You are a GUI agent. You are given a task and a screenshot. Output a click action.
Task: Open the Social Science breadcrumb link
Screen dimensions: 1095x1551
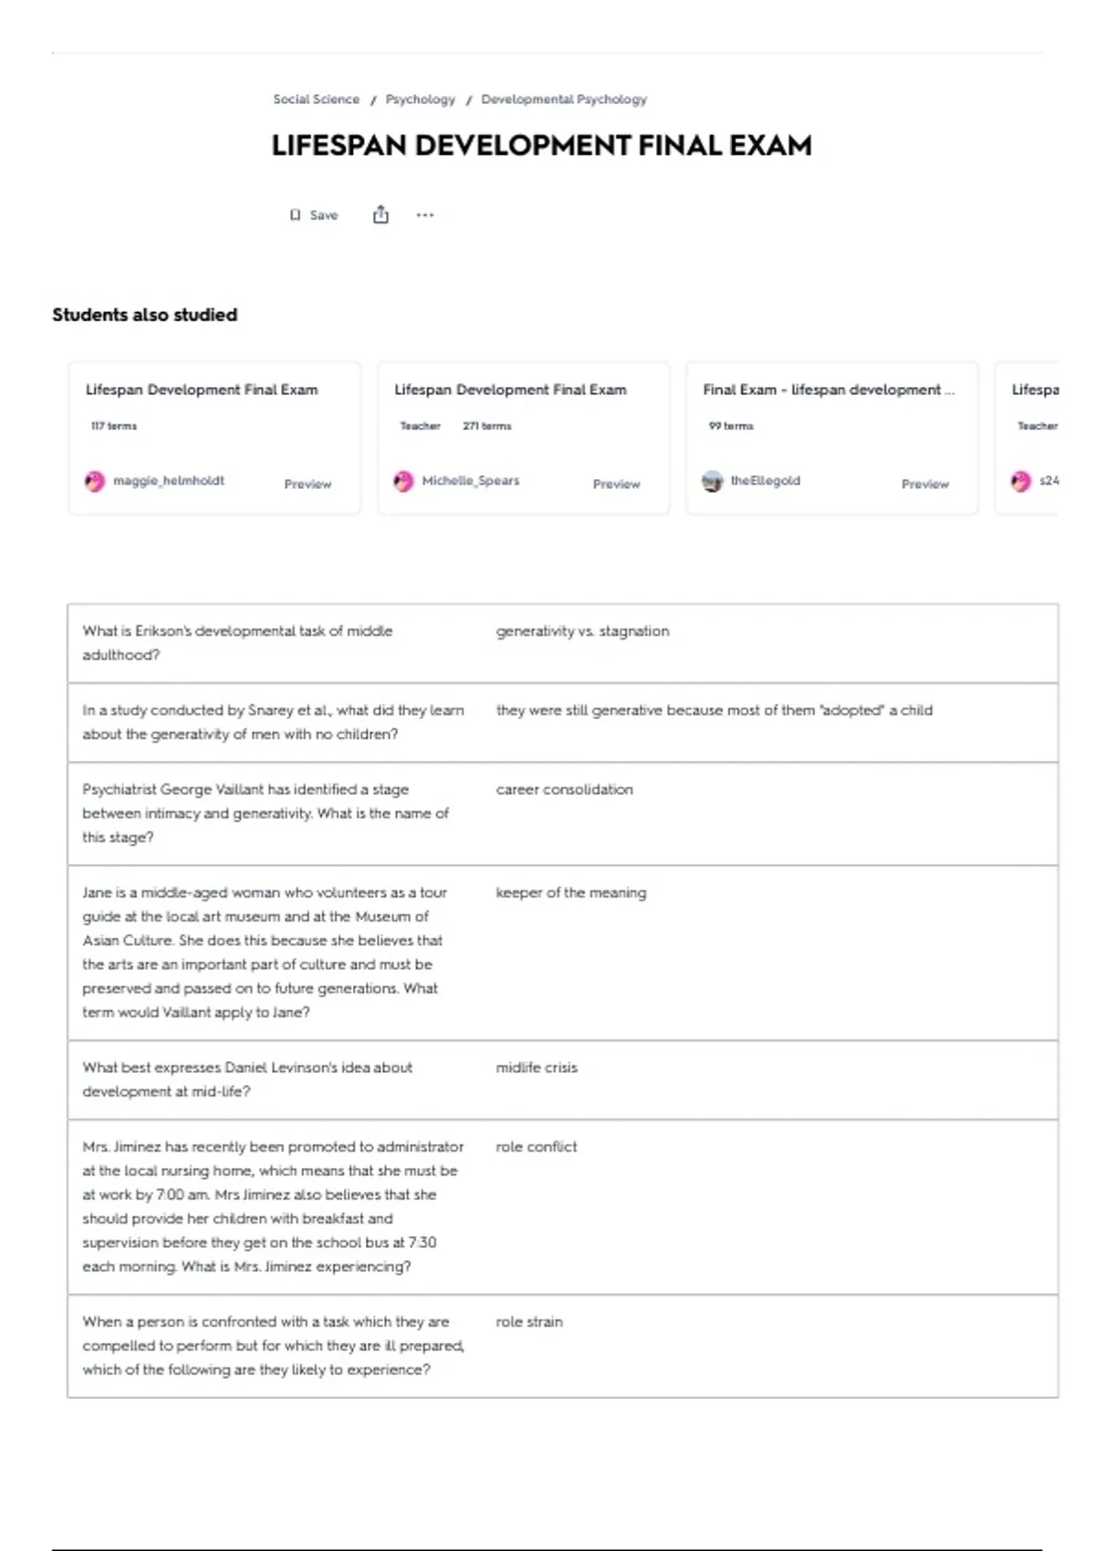pos(316,99)
